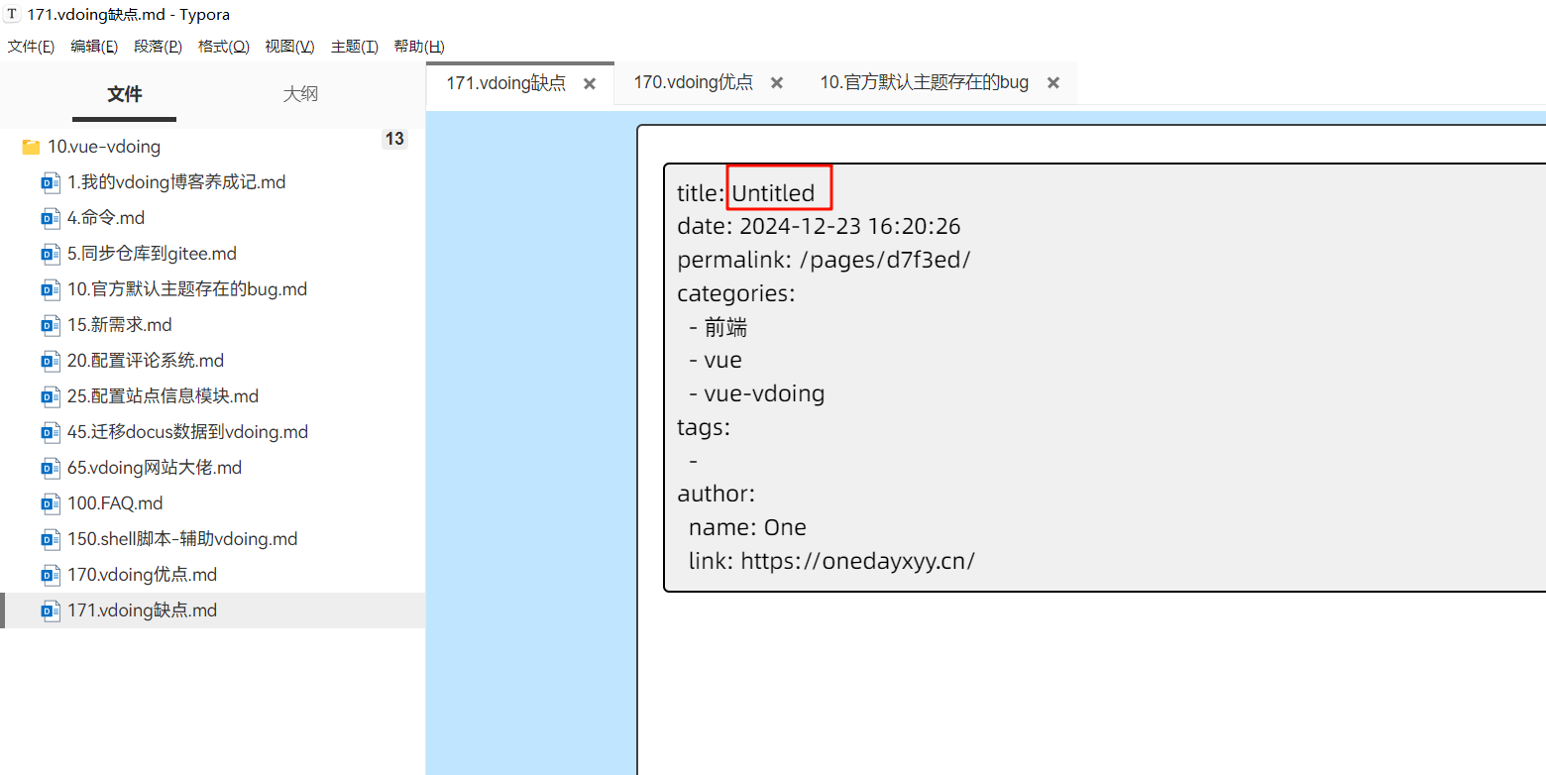Click the category entry "前端"
This screenshot has width=1546, height=775.
click(725, 327)
